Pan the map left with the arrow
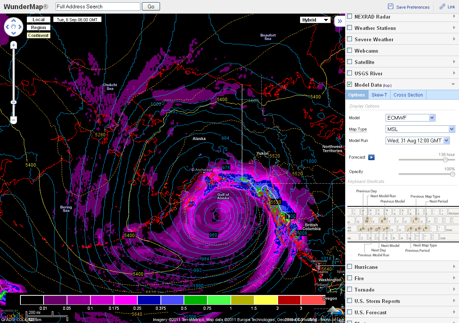The width and height of the screenshot is (459, 323). (7, 27)
